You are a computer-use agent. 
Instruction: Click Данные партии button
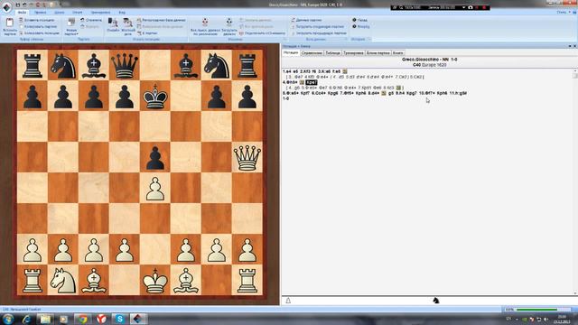[306, 20]
